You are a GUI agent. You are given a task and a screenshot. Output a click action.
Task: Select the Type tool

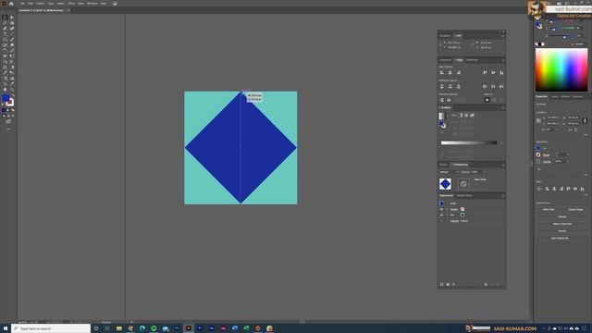[x=5, y=34]
